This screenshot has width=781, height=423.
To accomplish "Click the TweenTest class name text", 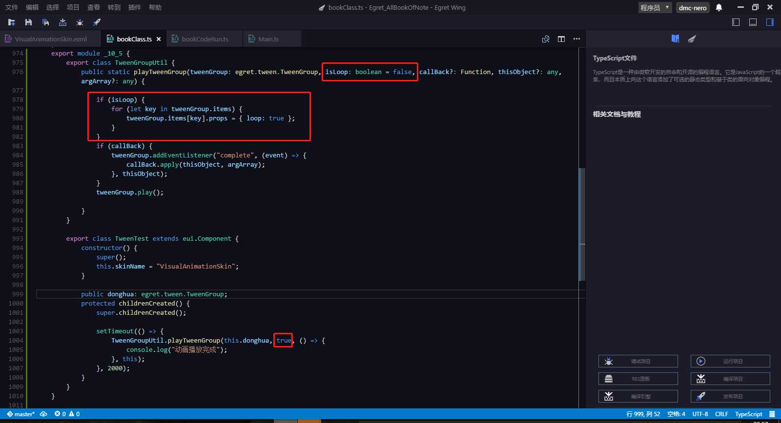I will point(132,239).
